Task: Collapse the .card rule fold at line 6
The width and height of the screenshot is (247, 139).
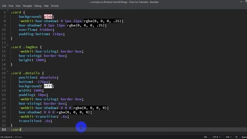Action: click(8, 10)
